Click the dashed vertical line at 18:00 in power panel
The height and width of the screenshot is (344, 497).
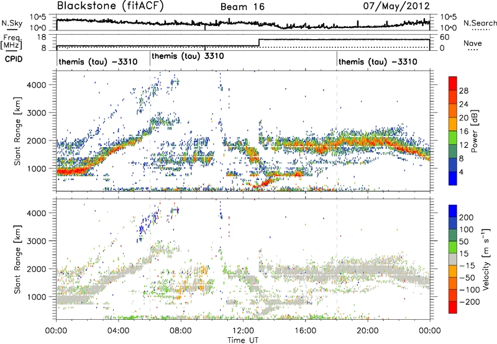pyautogui.click(x=337, y=131)
